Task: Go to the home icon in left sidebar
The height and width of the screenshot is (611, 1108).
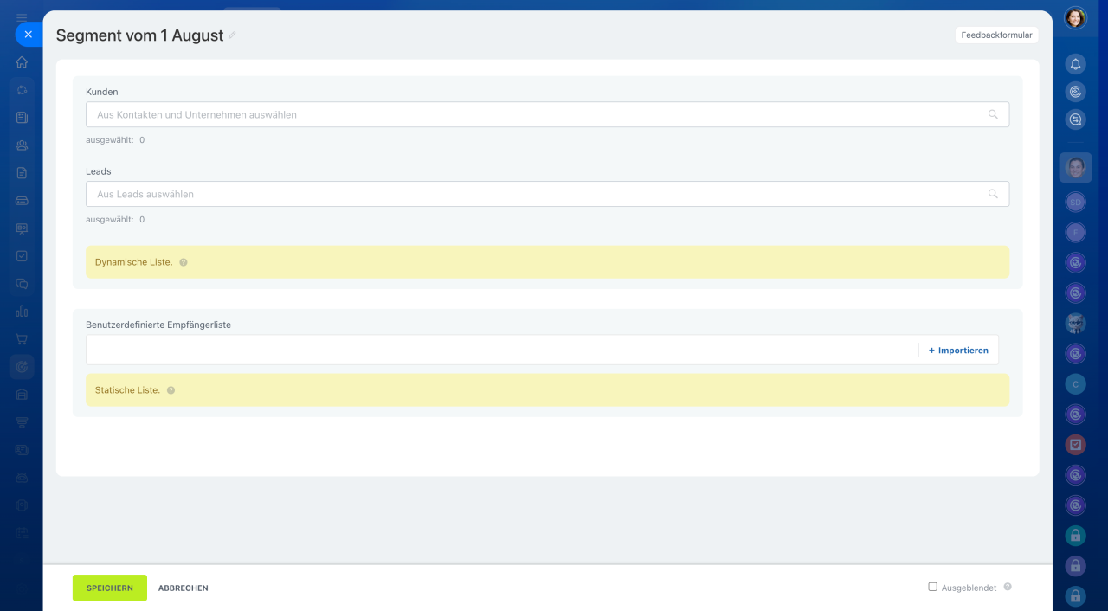Action: (x=22, y=62)
